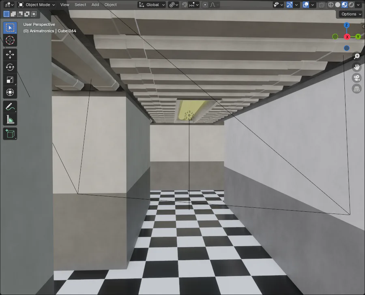The image size is (365, 295).
Task: Toggle the camera view icon
Action: tap(357, 78)
